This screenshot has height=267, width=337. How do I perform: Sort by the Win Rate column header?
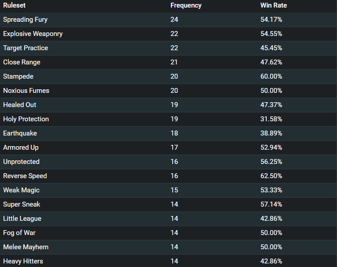[x=274, y=5]
